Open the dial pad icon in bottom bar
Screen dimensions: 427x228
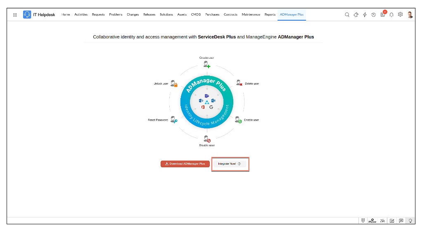point(363,221)
